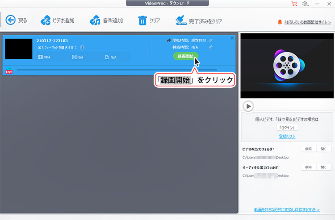Click 開く for ビデオの出力フォルダ
The image size is (335, 220).
(323, 149)
